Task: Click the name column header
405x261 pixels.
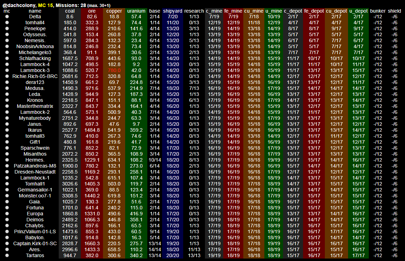Action: point(35,11)
